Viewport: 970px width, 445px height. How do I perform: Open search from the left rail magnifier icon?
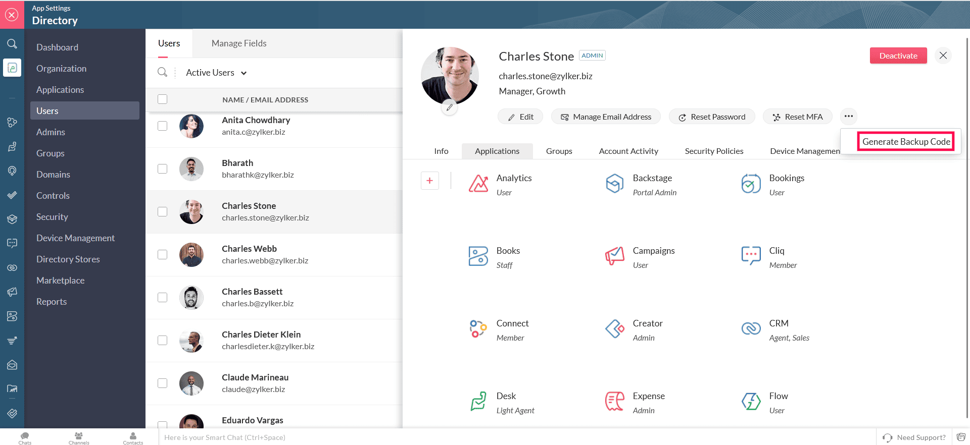[x=12, y=44]
